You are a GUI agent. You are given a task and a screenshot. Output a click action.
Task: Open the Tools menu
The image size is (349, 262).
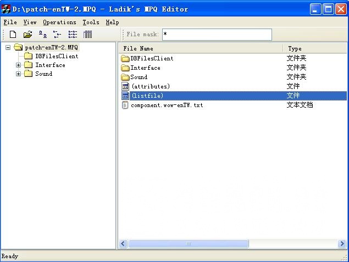[x=91, y=22]
